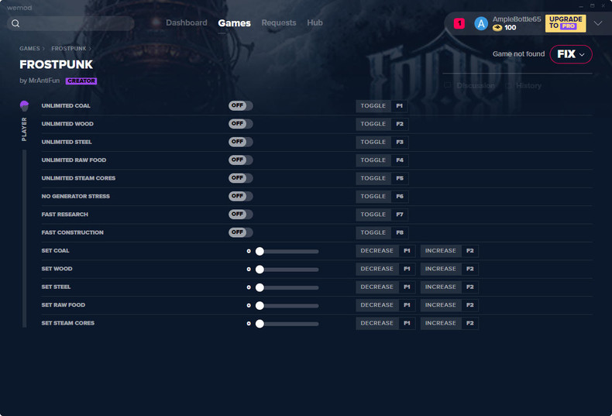This screenshot has height=416, width=612.
Task: Click Toggle F7 hotkey for Fast Research
Action: (382, 215)
